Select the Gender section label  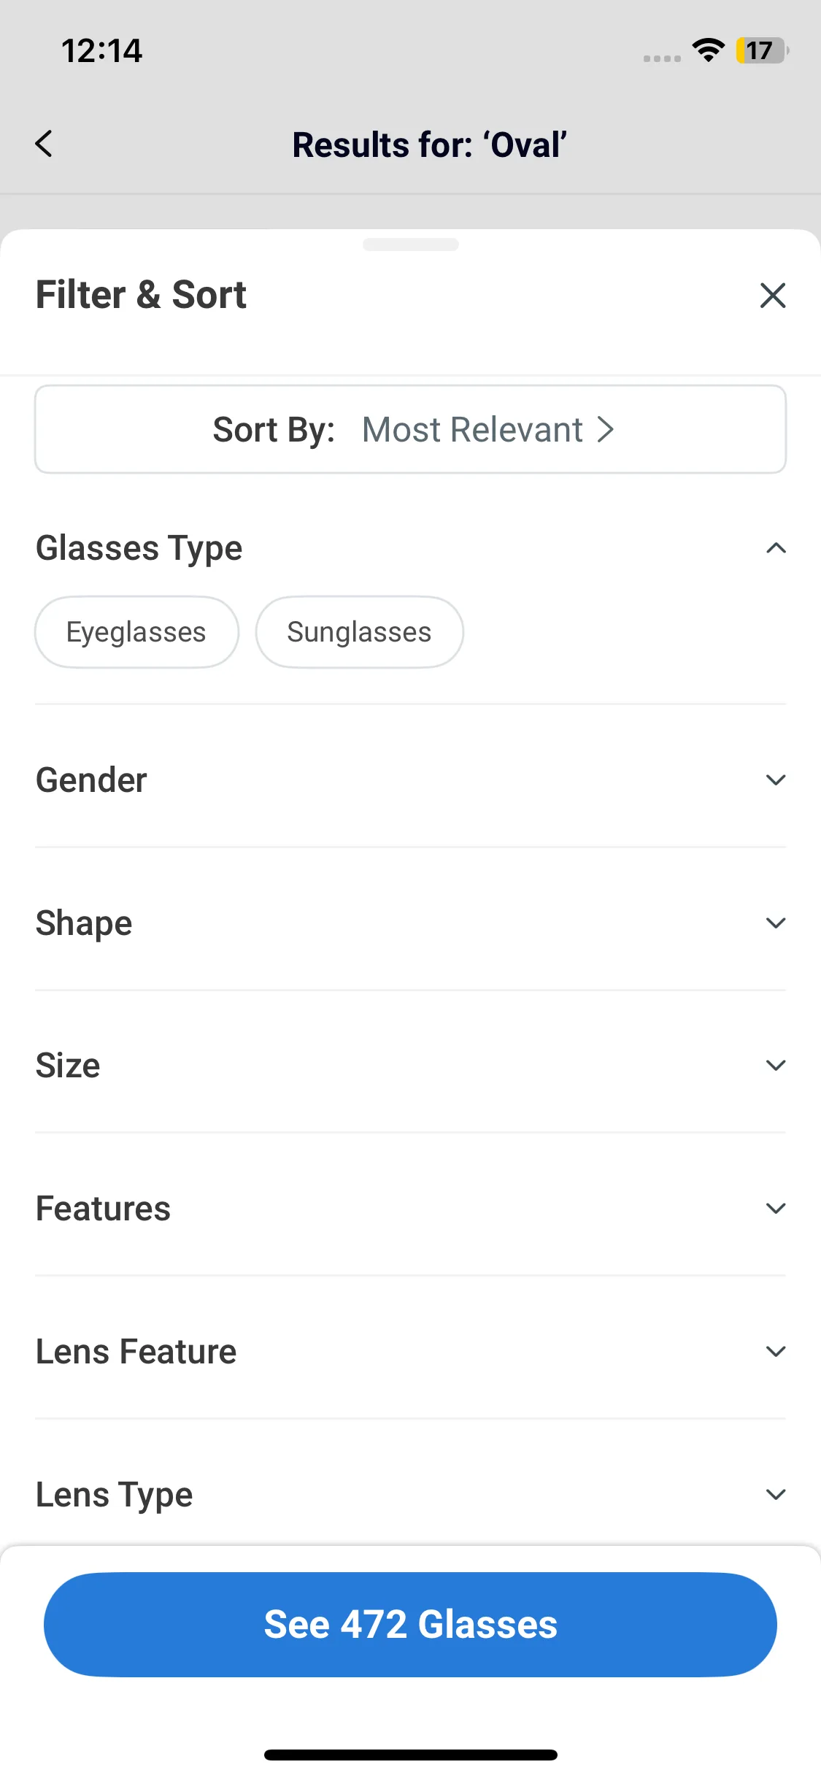coord(92,780)
